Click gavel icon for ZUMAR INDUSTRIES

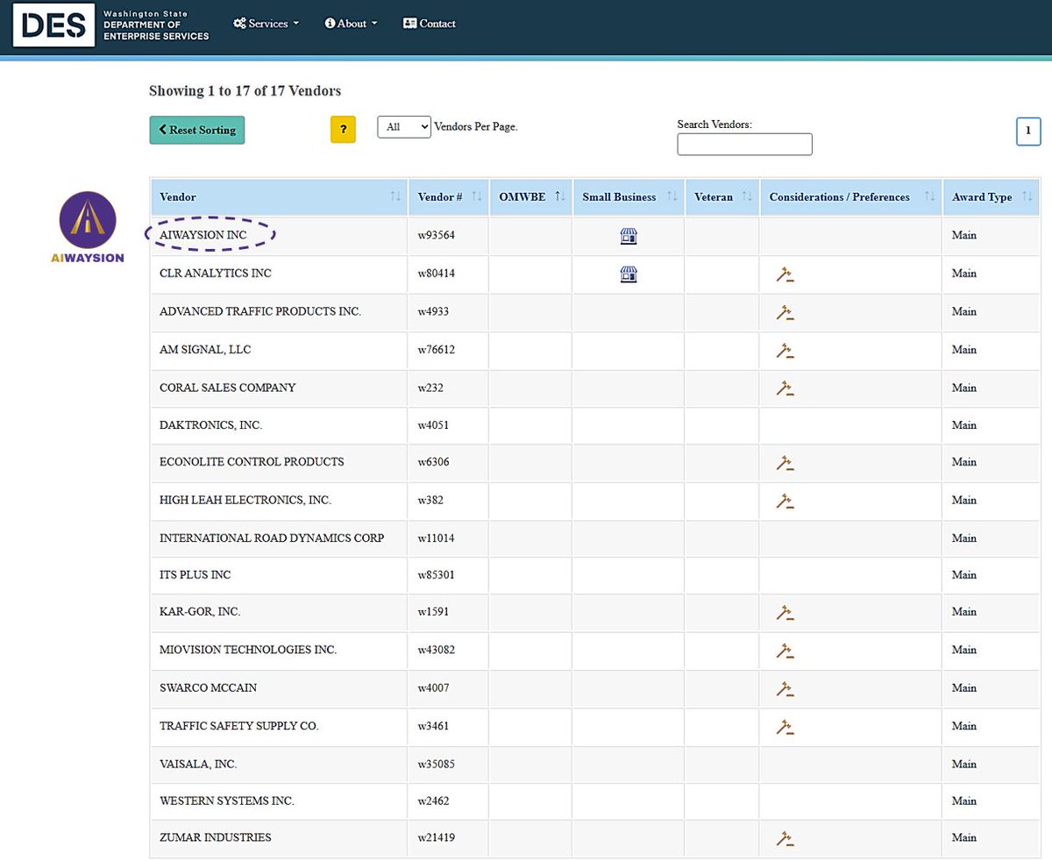coord(785,839)
